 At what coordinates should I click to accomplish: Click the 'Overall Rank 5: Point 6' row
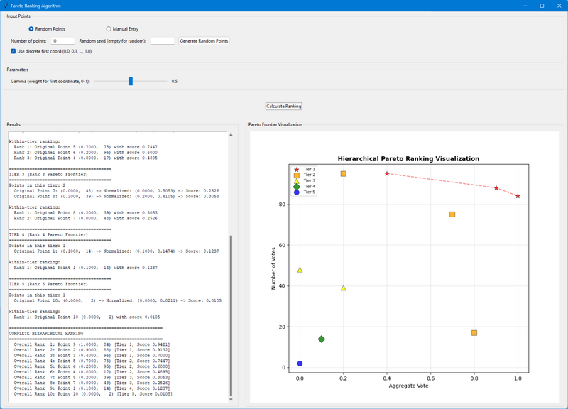(x=92, y=366)
